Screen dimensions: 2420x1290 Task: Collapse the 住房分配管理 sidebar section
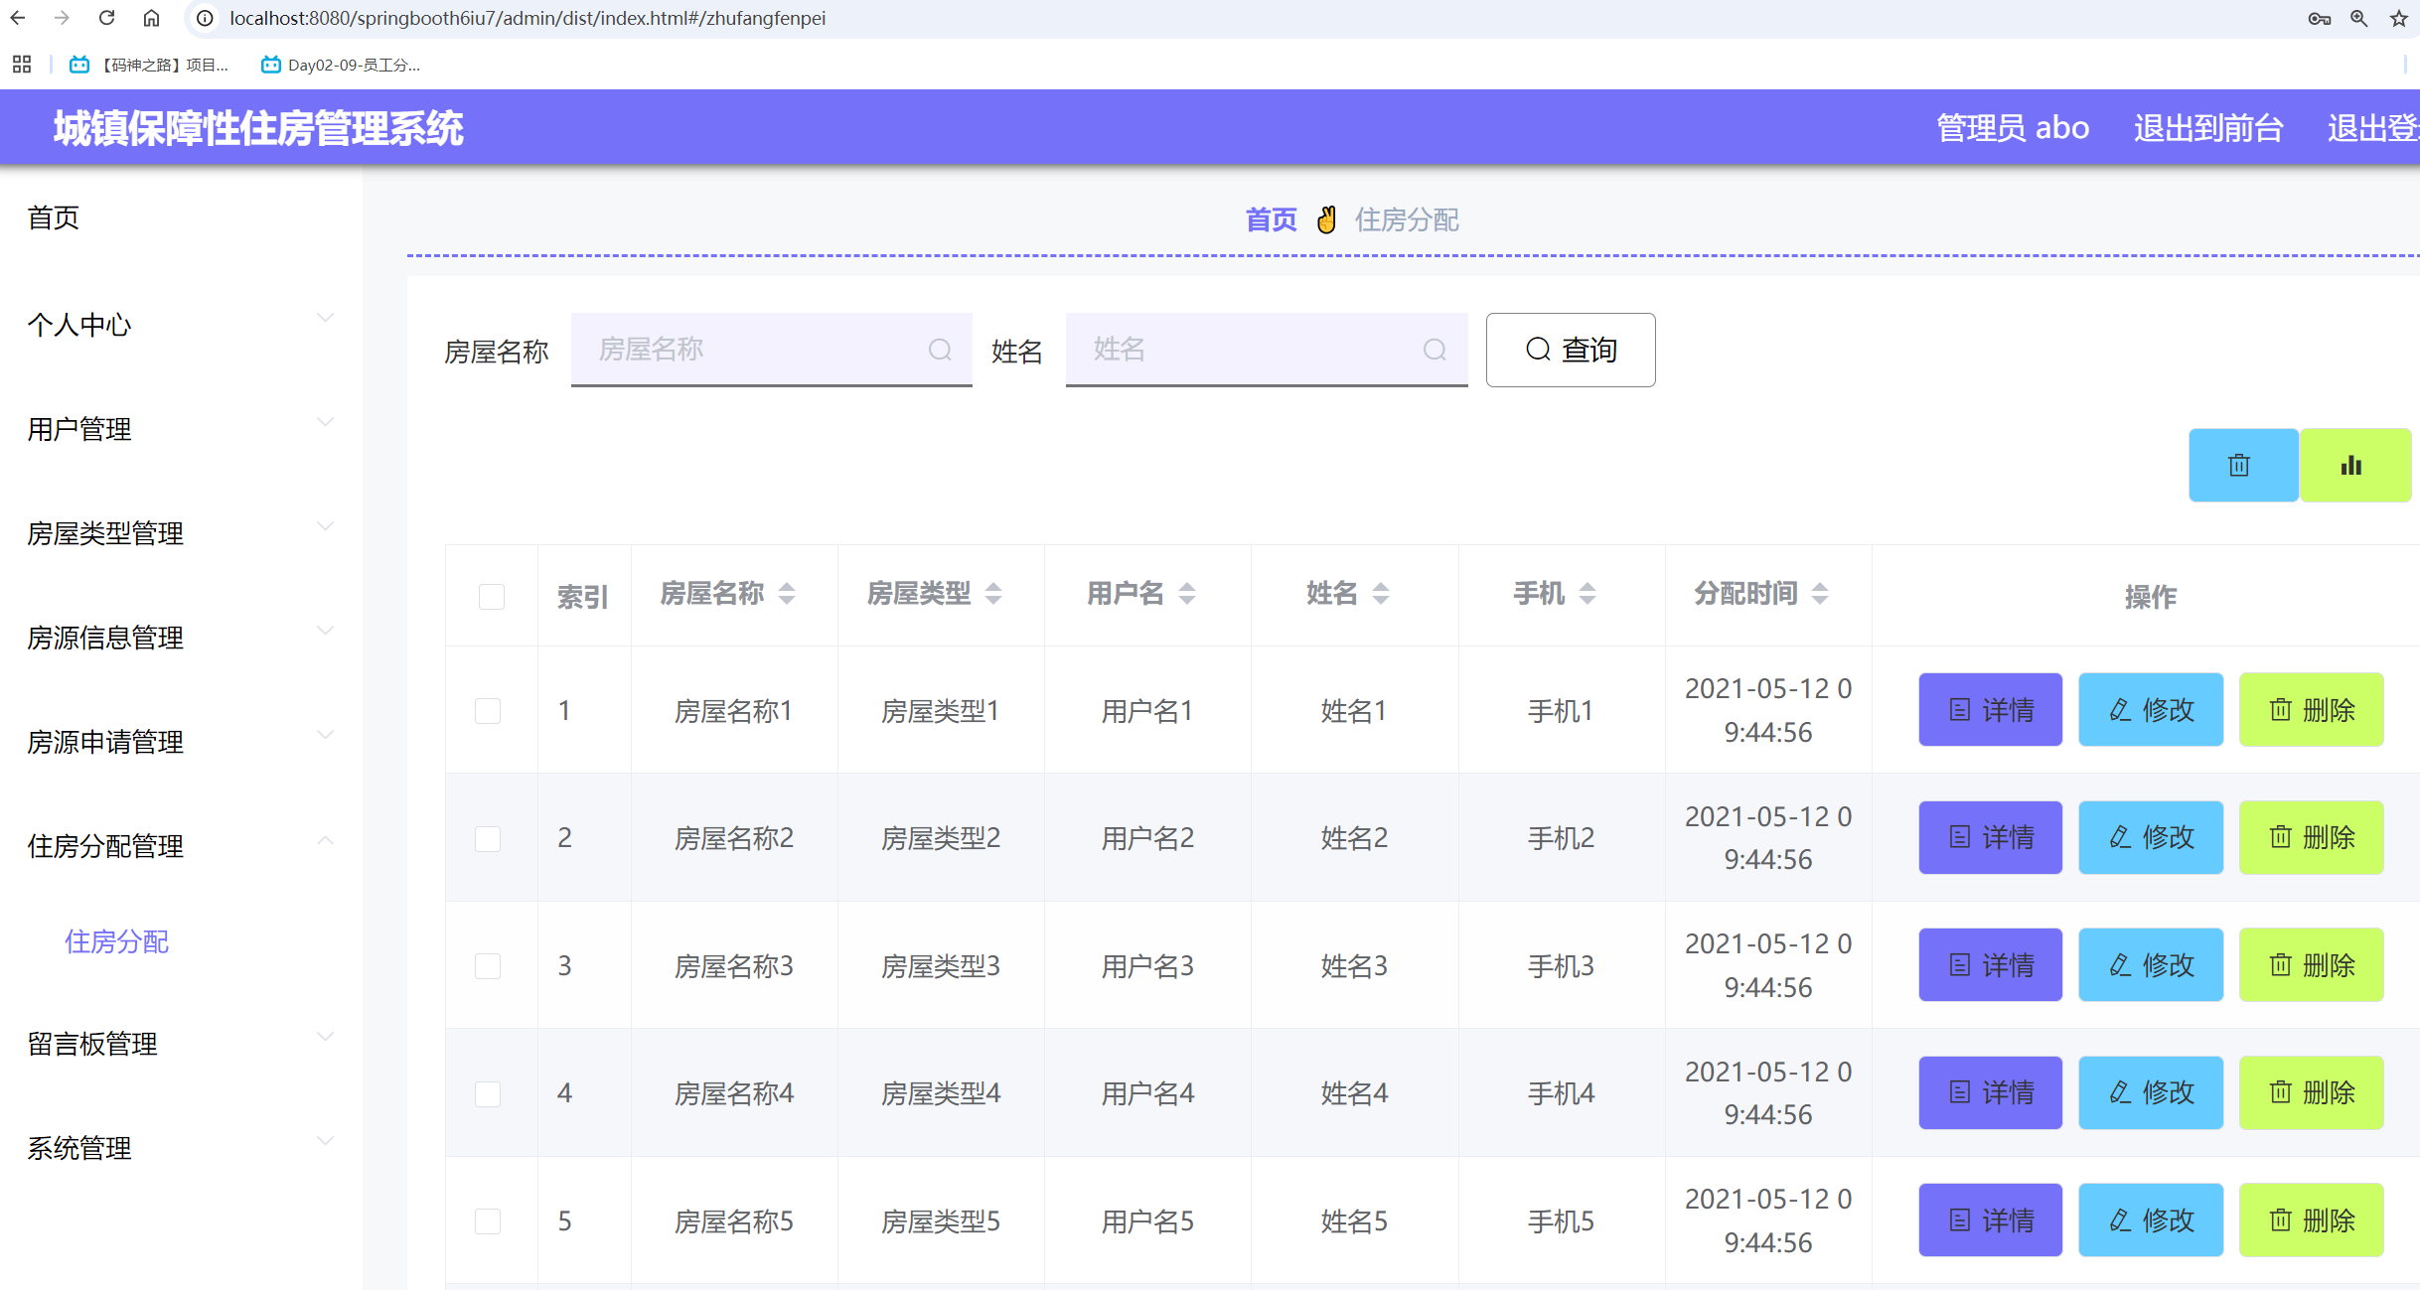[x=325, y=840]
